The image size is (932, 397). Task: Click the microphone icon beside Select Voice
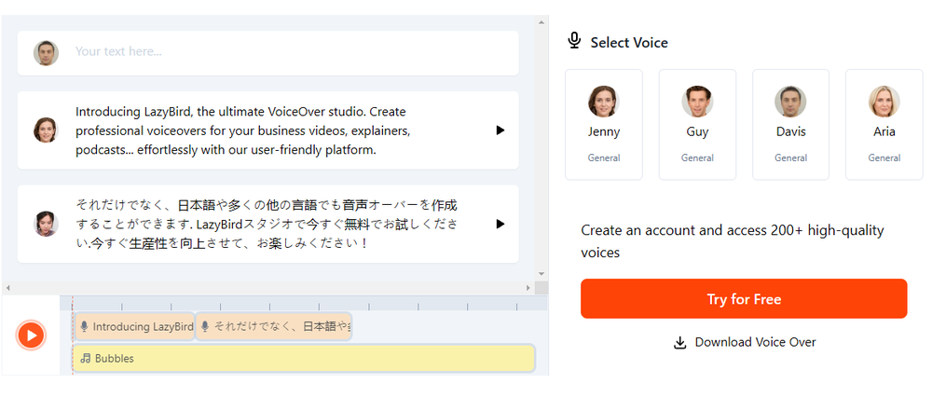[573, 41]
